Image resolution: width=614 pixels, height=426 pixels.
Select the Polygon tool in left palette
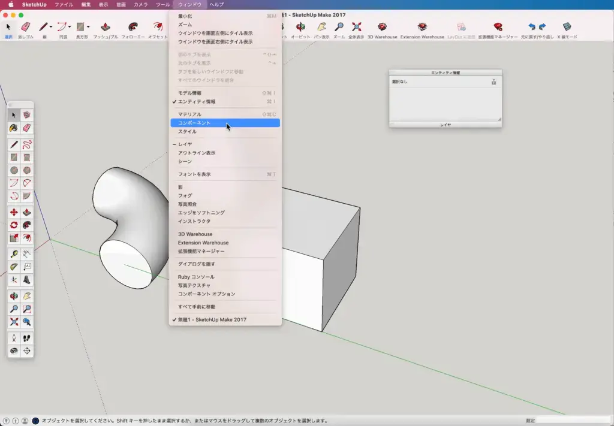pos(26,171)
